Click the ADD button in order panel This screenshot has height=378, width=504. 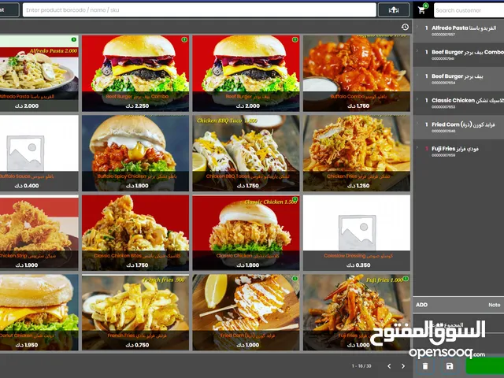[422, 305]
